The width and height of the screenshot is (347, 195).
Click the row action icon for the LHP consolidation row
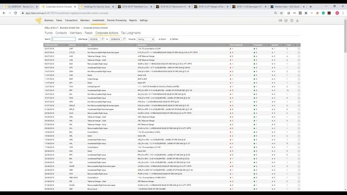[x=299, y=49]
